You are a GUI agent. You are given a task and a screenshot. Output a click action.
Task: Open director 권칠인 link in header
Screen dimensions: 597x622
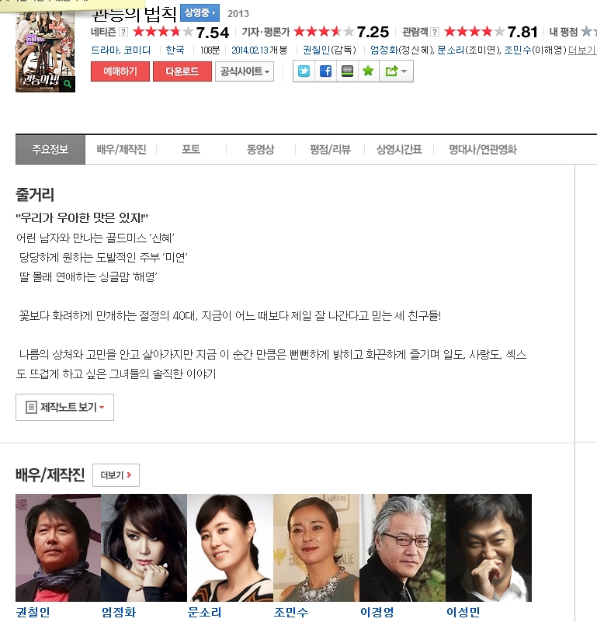pyautogui.click(x=316, y=50)
